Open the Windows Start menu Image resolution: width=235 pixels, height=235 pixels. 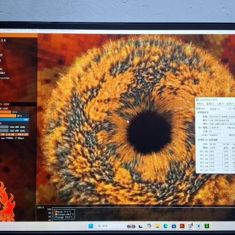point(91,226)
